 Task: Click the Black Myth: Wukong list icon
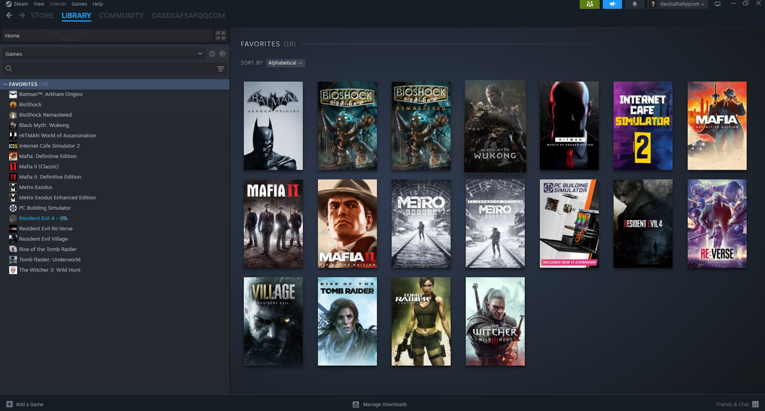(13, 125)
